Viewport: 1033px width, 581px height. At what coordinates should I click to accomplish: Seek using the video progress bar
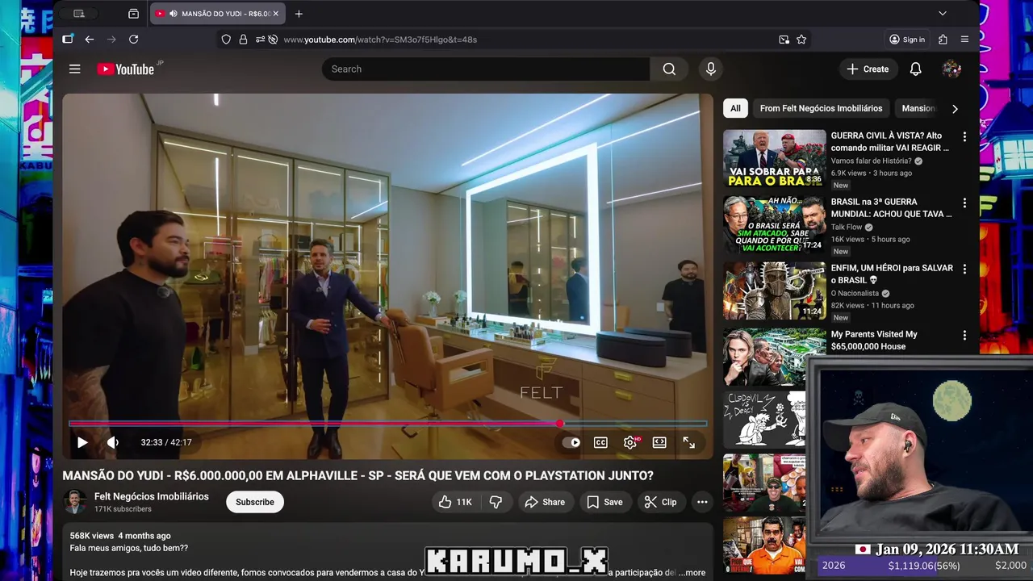387,424
